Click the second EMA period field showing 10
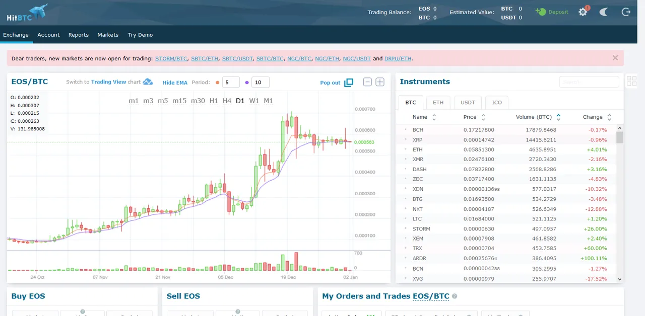645x316 pixels. [x=261, y=82]
